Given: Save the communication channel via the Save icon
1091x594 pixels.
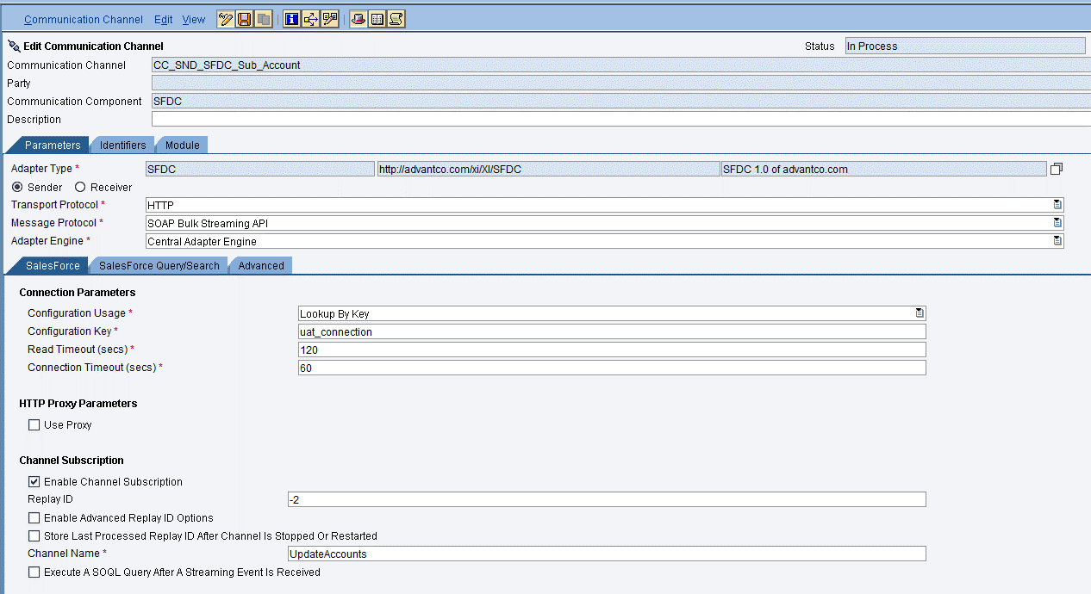Looking at the screenshot, I should click(x=242, y=18).
